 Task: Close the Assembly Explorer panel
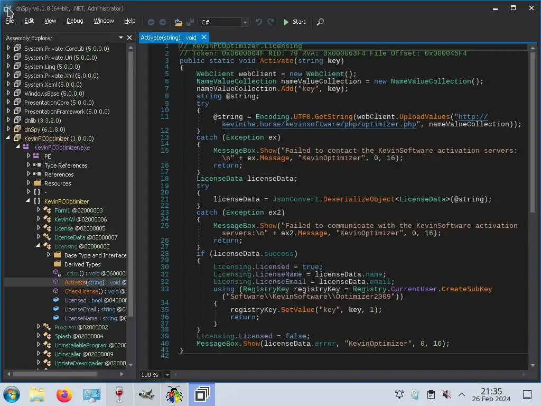(x=129, y=38)
